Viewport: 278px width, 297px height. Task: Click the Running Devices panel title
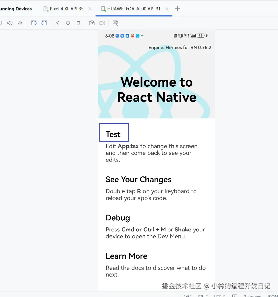pos(16,9)
